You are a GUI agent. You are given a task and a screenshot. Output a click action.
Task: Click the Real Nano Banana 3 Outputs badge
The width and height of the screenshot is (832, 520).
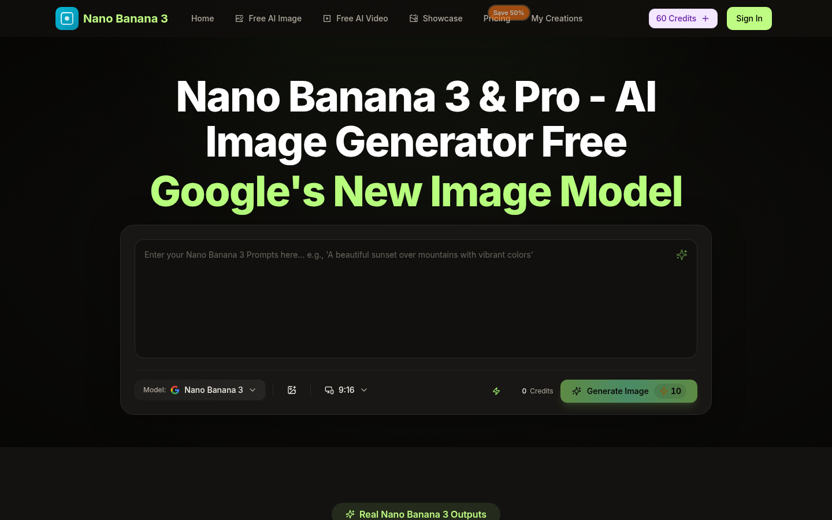(x=416, y=514)
